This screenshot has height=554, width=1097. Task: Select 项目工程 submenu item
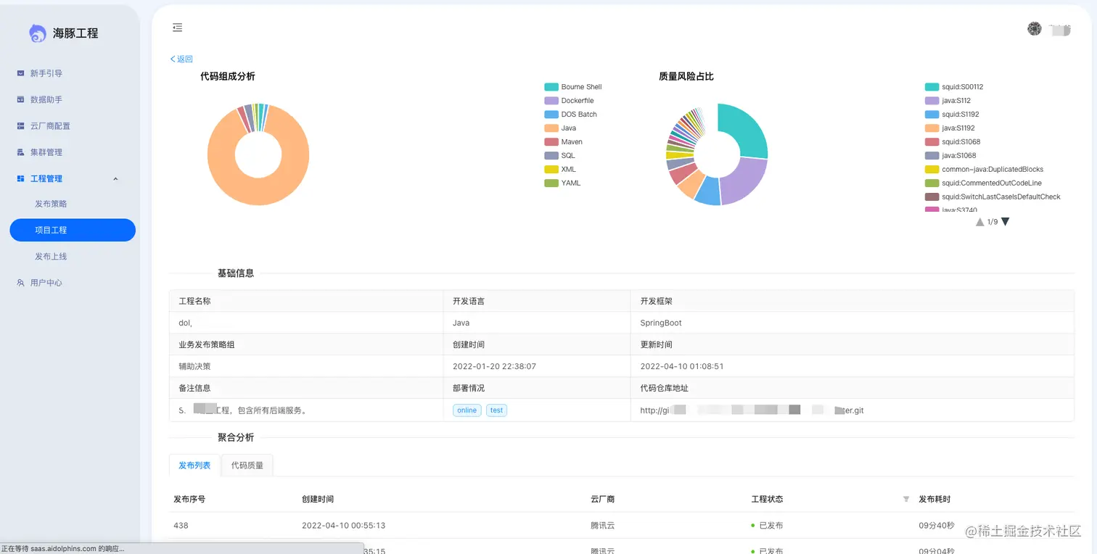pos(73,230)
